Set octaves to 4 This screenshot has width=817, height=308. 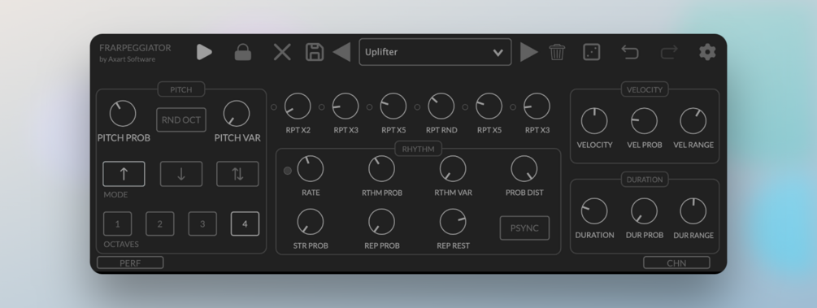[245, 223]
